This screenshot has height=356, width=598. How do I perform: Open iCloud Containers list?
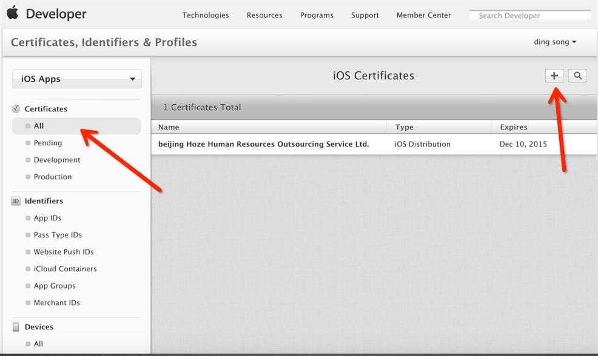(x=66, y=269)
